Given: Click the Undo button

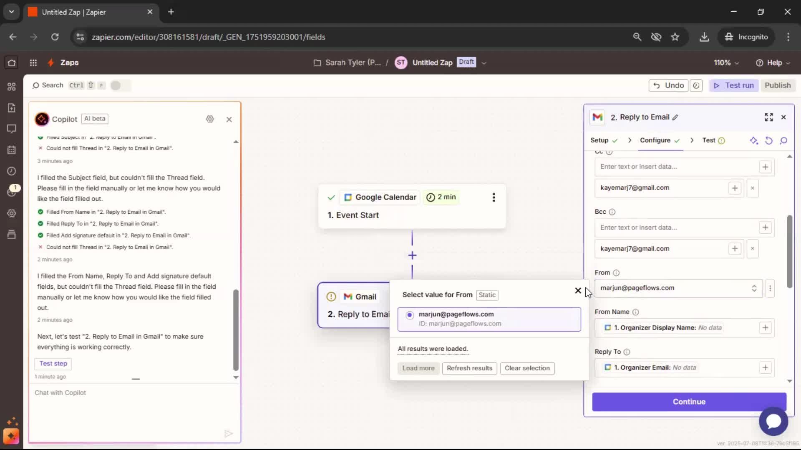Looking at the screenshot, I should [668, 85].
